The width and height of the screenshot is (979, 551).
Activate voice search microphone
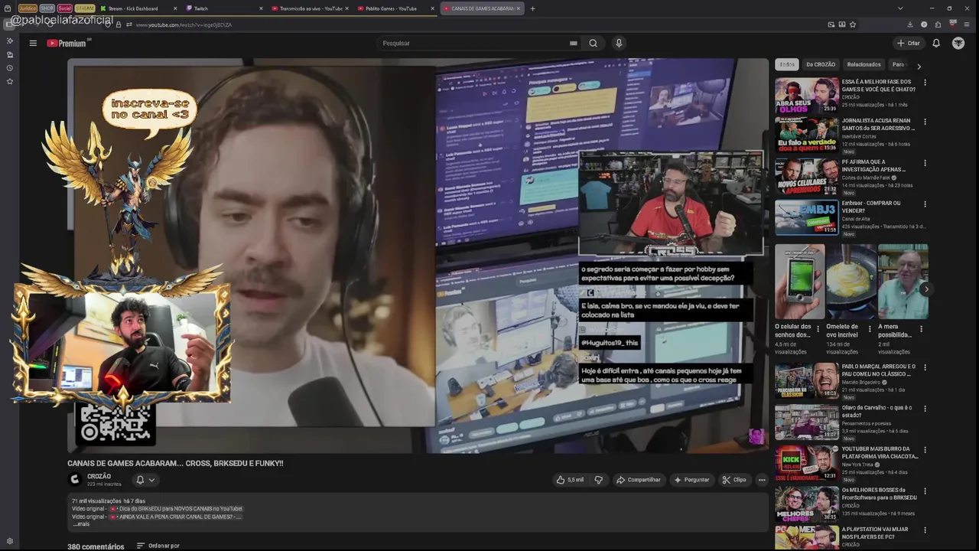coord(619,44)
